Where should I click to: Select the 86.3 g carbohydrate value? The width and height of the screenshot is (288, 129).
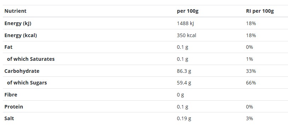point(184,71)
